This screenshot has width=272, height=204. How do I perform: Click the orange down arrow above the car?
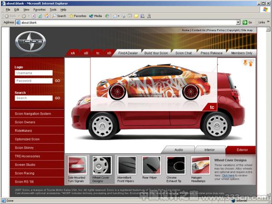[x=245, y=63]
